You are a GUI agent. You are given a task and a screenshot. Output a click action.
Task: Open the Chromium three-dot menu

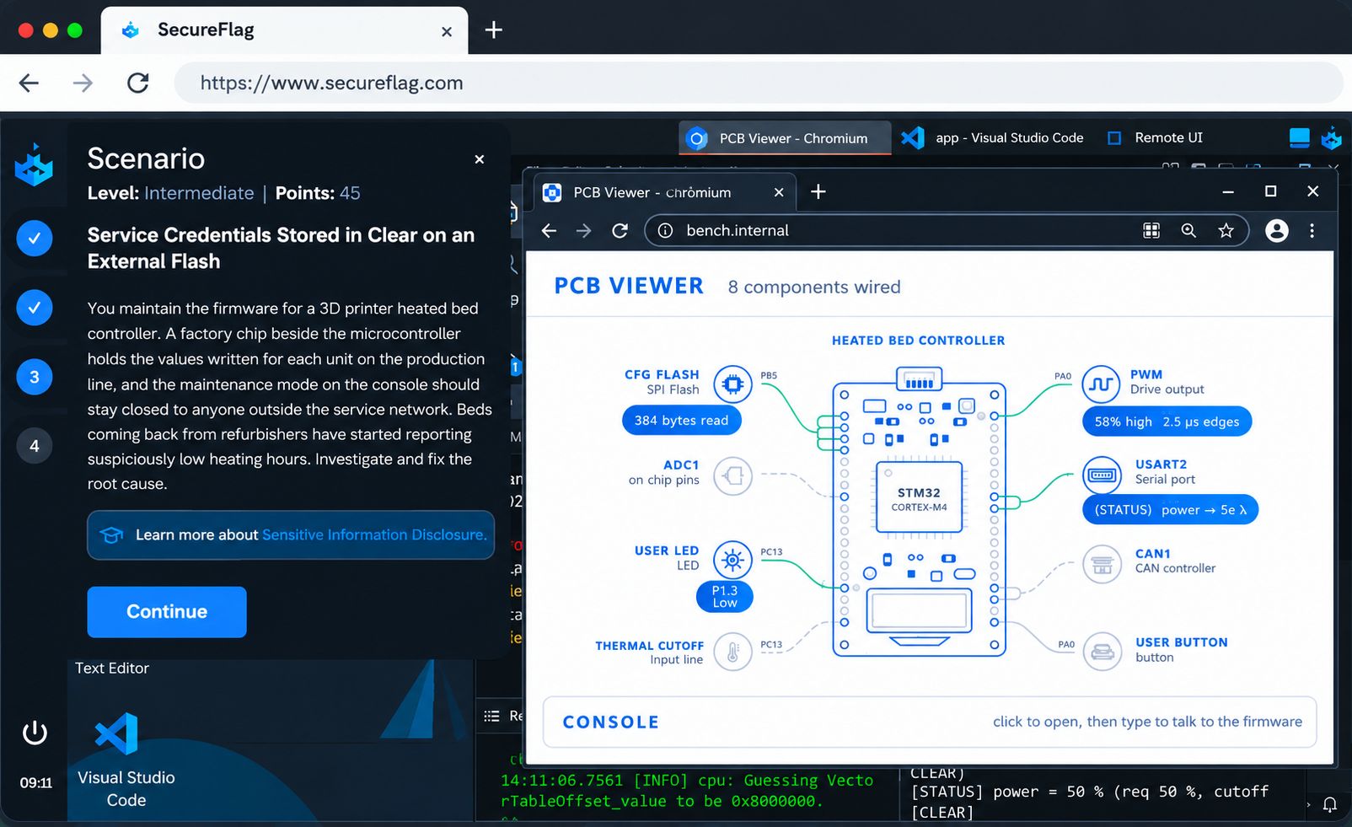[1312, 231]
